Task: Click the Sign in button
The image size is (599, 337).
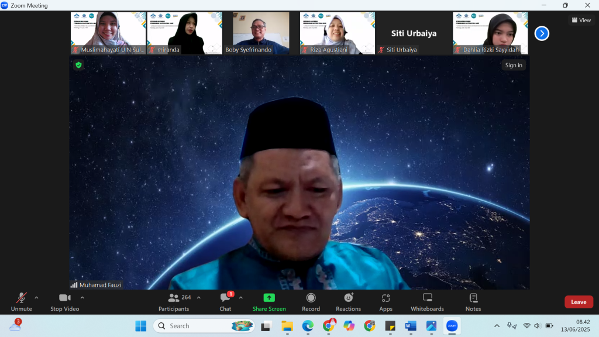Action: click(x=514, y=65)
